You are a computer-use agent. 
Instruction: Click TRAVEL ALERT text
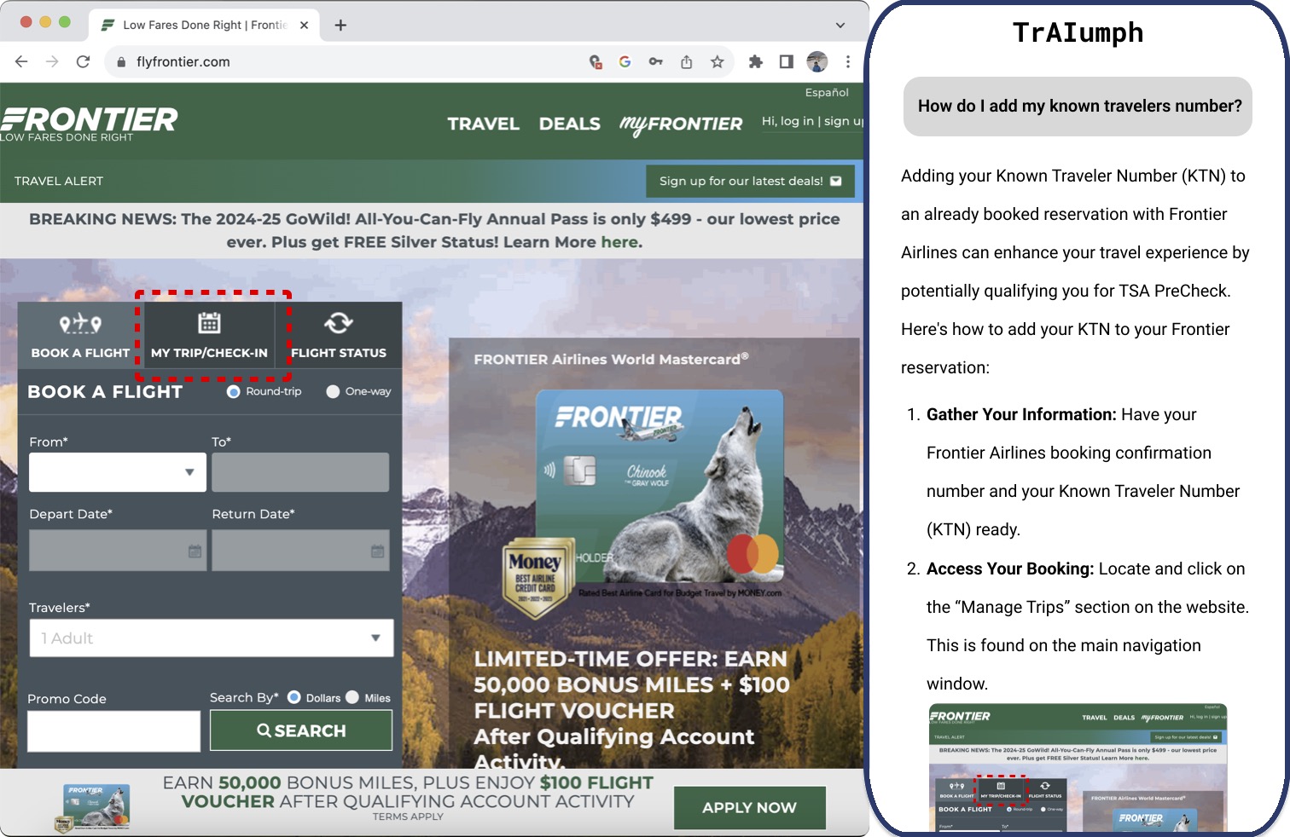(59, 181)
